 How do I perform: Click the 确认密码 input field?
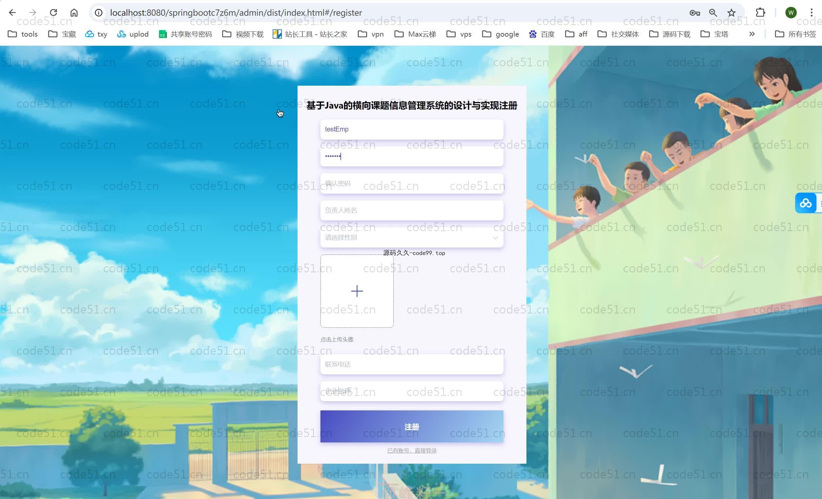pos(412,183)
